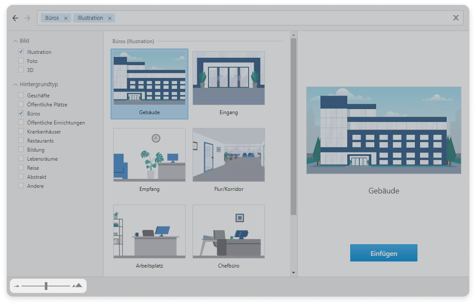
Task: Click the forward arrow navigation icon
Action: coord(27,18)
